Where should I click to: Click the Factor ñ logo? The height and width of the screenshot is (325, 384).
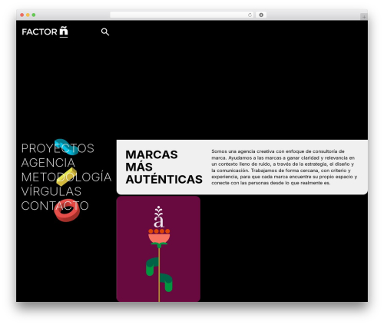(x=45, y=32)
